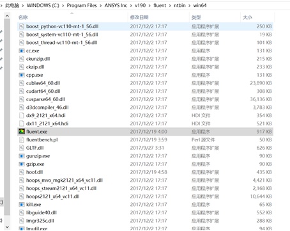
Task: Expand the breadcrumb arrow after v190
Action: [x=149, y=6]
